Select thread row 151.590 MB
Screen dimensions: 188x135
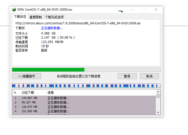(84, 111)
